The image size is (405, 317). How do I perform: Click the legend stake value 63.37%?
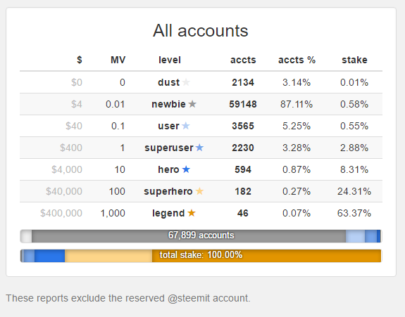(354, 213)
